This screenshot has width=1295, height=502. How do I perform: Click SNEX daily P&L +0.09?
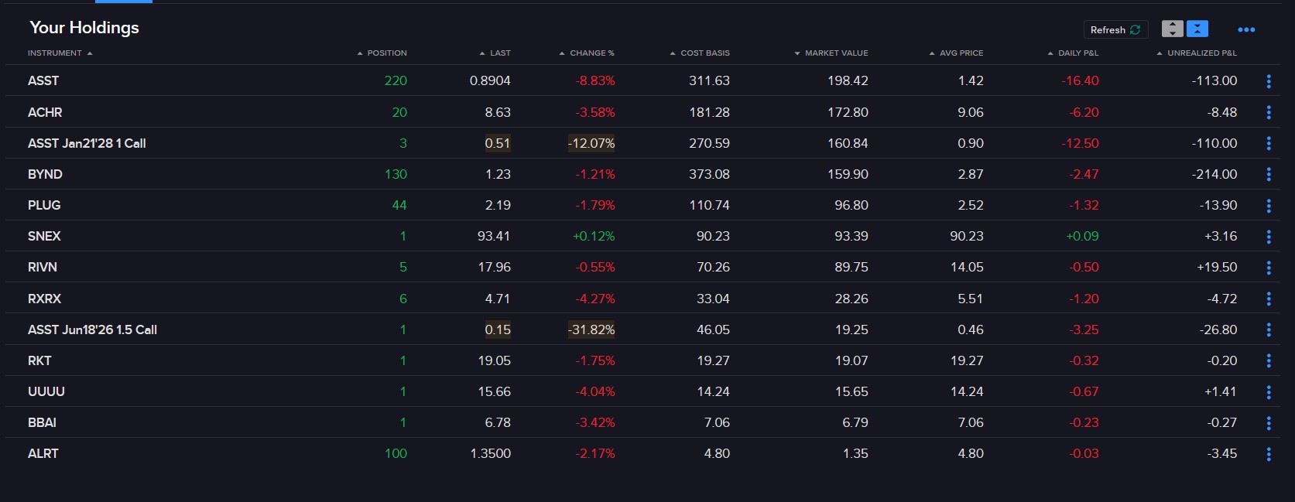(x=1082, y=236)
